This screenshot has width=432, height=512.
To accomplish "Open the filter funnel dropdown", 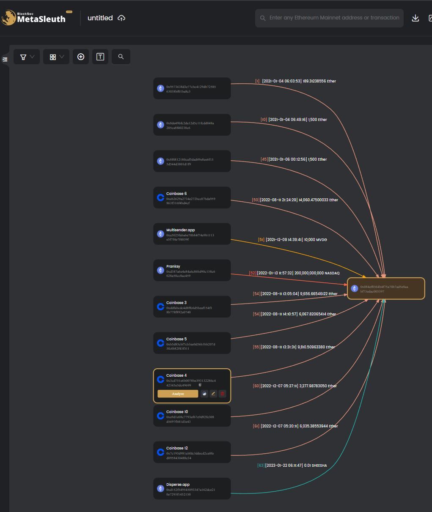I will coord(27,57).
